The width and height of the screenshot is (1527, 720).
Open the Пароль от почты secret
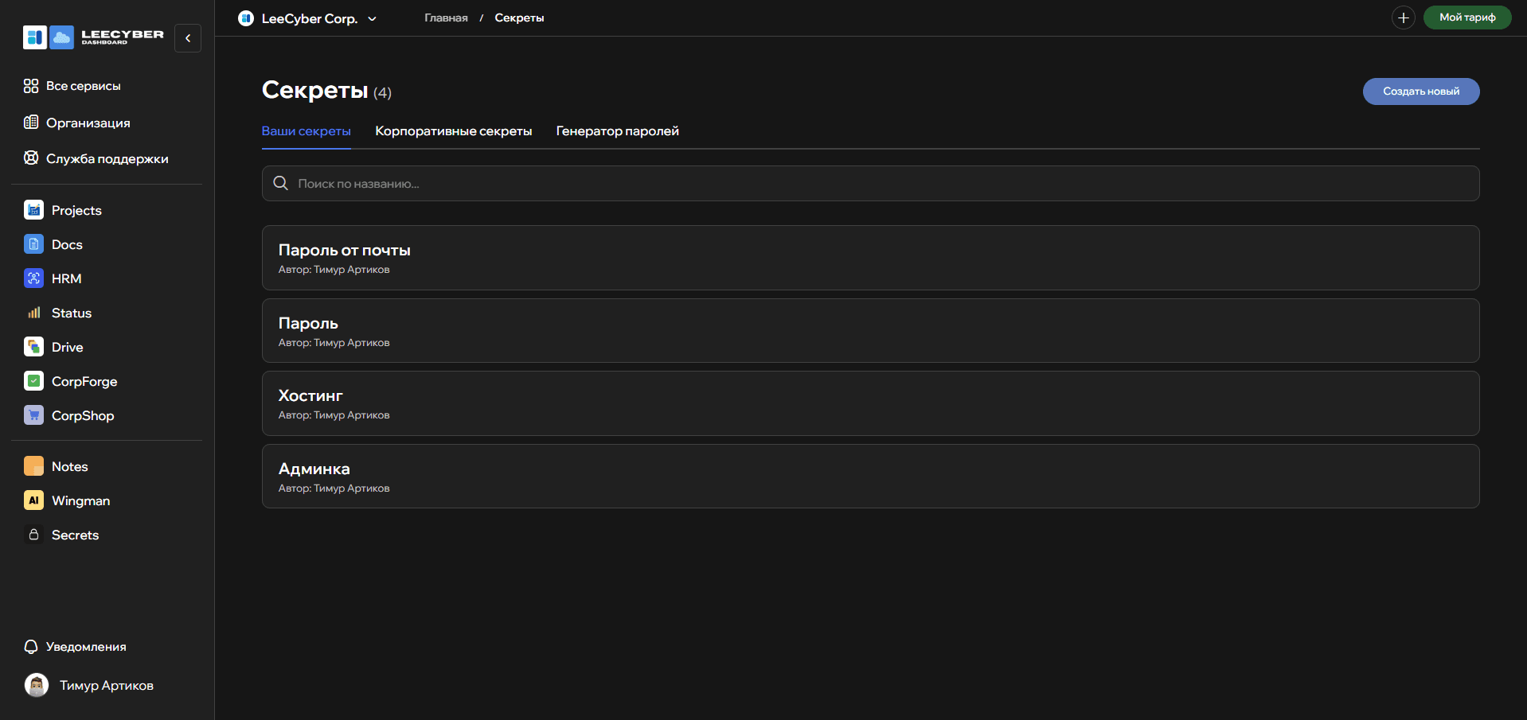tap(870, 258)
